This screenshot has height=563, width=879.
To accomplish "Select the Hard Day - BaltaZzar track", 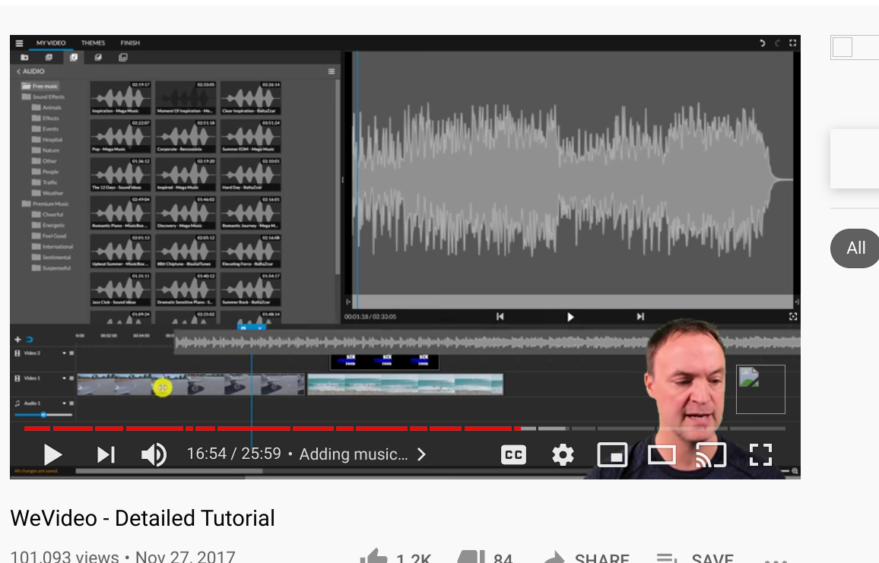I will (x=251, y=174).
